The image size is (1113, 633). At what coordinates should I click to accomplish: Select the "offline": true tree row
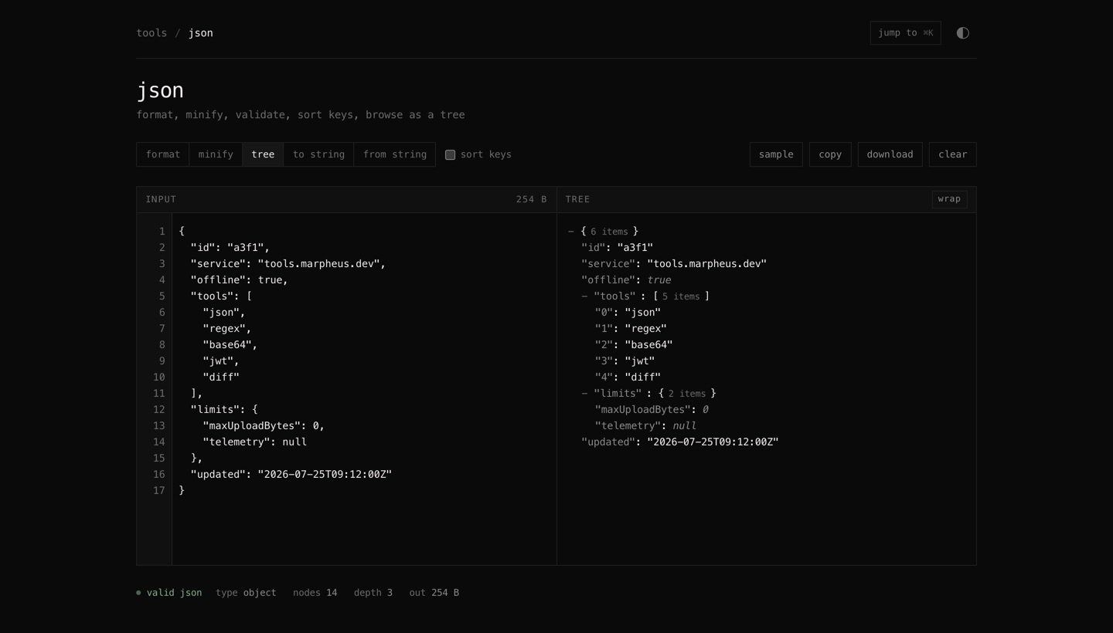[x=626, y=280]
